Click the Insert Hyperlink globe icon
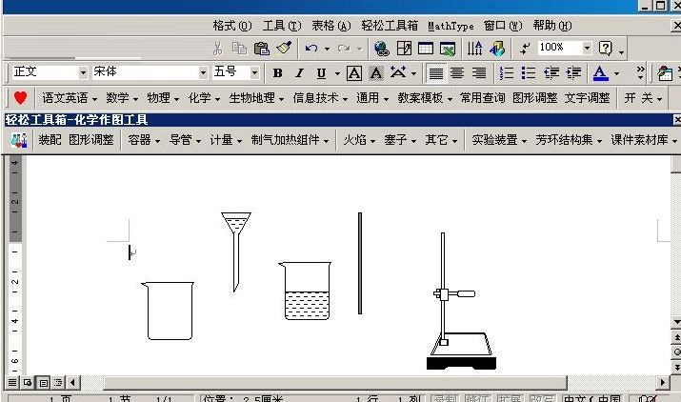681x402 pixels. [x=382, y=48]
